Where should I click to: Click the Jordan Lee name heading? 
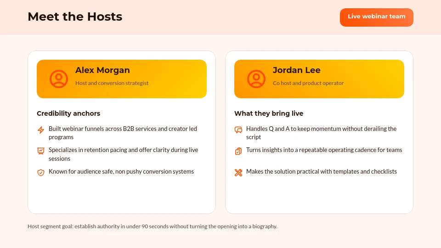click(296, 70)
